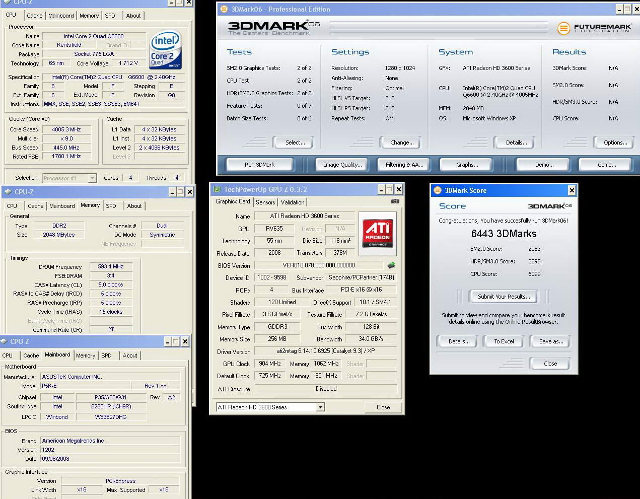The width and height of the screenshot is (640, 499).
Task: Open the graphics card selection dropdown
Action: point(320,407)
